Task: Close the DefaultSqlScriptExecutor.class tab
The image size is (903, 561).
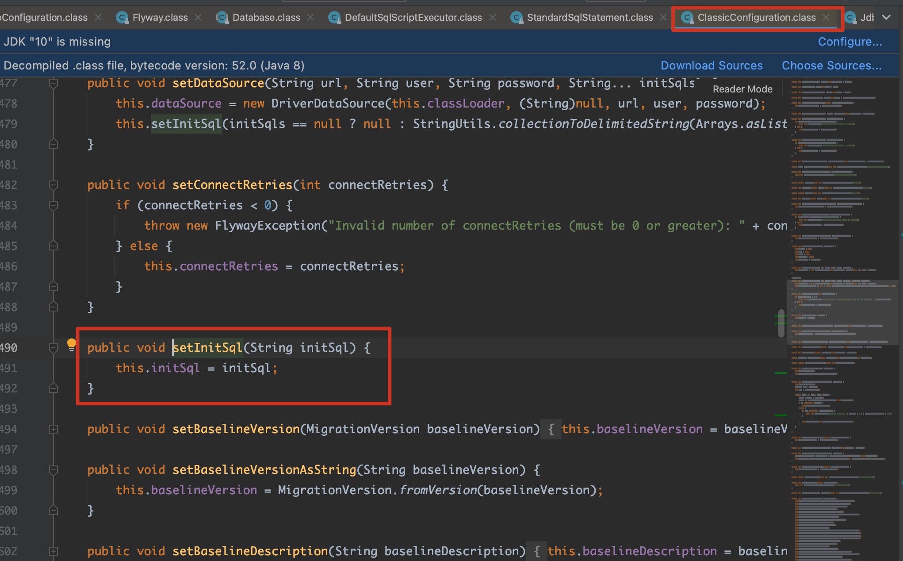Action: point(493,17)
